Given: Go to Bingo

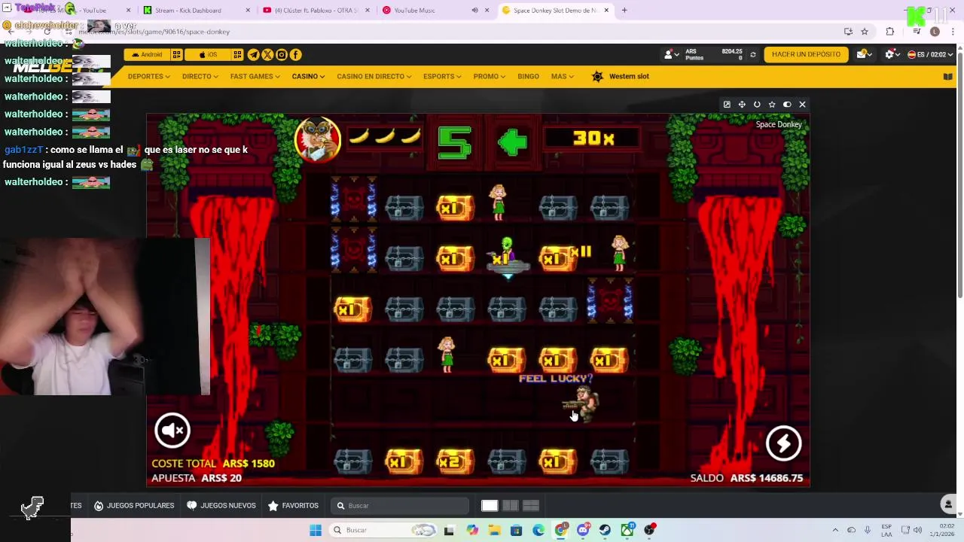Looking at the screenshot, I should (x=528, y=76).
